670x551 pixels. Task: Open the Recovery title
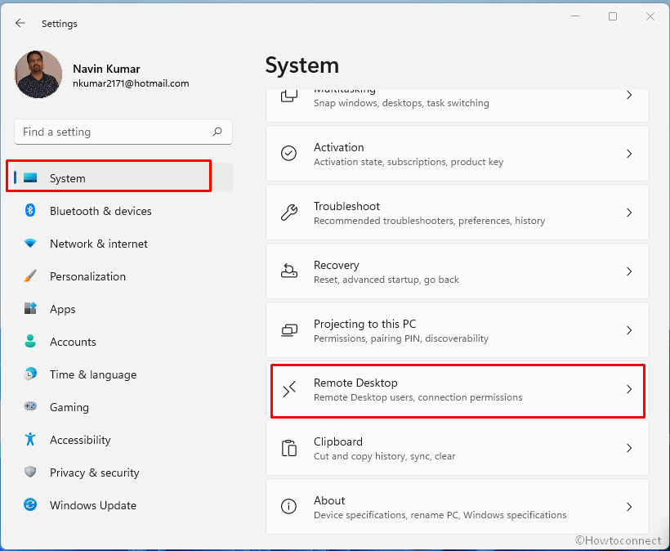pos(337,265)
